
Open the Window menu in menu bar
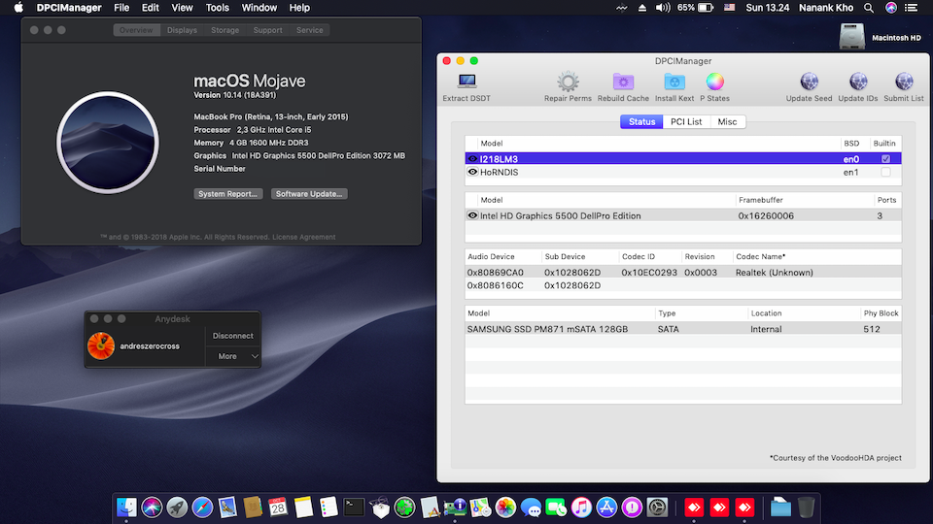click(x=259, y=8)
